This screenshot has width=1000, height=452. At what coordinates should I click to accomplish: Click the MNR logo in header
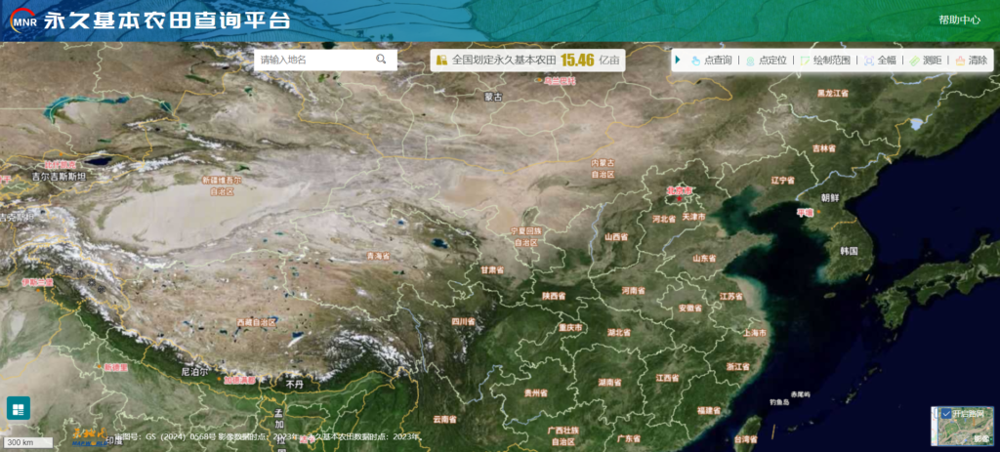tap(23, 21)
